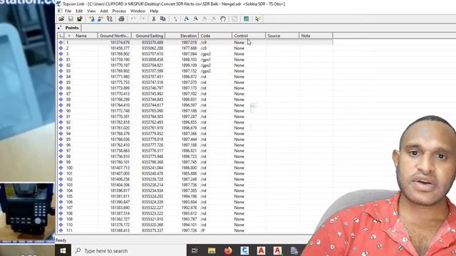Click northing 181770.197 in row 82
The image size is (456, 256).
click(x=120, y=65)
